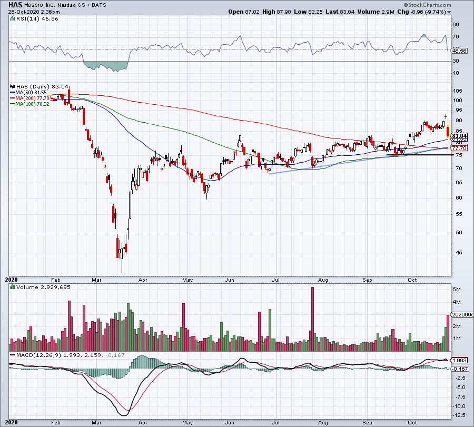
Task: Click the candlestick icon beside HAS (Daily)
Action: point(13,86)
